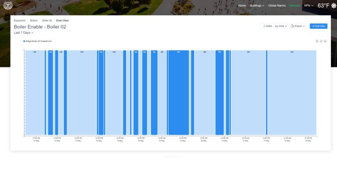The height and width of the screenshot is (189, 337).
Task: Open the Histories nav item
Action: (294, 6)
